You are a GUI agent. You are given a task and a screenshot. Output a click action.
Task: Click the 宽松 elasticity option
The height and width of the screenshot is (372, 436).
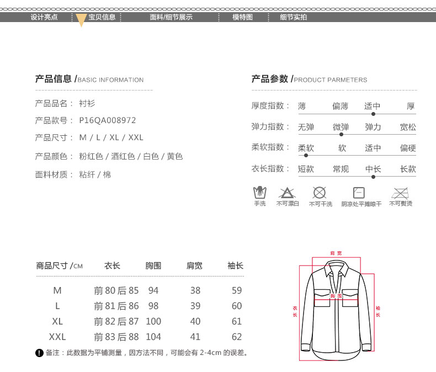pyautogui.click(x=408, y=127)
